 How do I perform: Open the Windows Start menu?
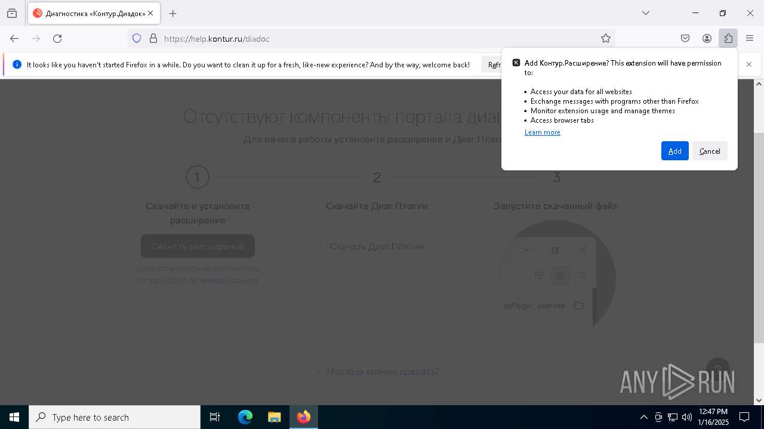[x=14, y=417]
